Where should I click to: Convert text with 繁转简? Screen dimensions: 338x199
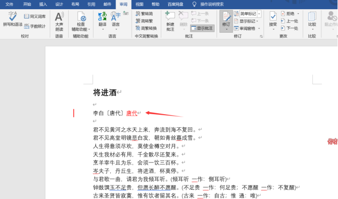[144, 14]
